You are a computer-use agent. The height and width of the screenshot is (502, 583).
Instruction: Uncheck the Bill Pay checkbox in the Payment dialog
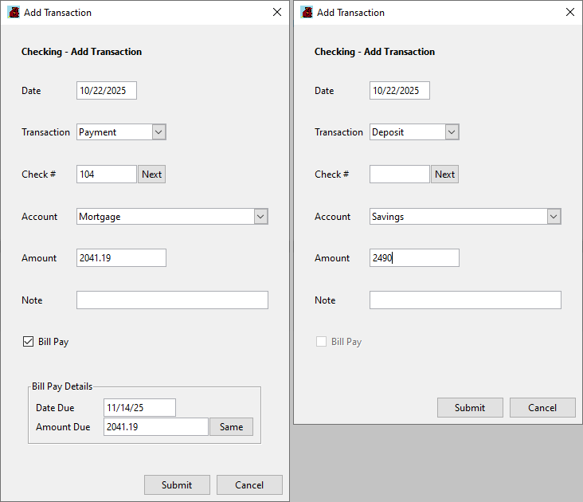pos(28,342)
